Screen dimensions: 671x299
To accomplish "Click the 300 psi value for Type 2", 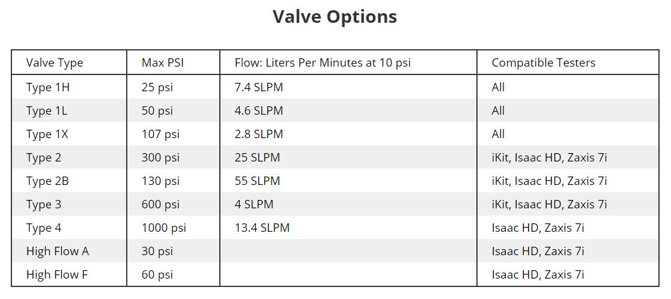I will tap(160, 157).
